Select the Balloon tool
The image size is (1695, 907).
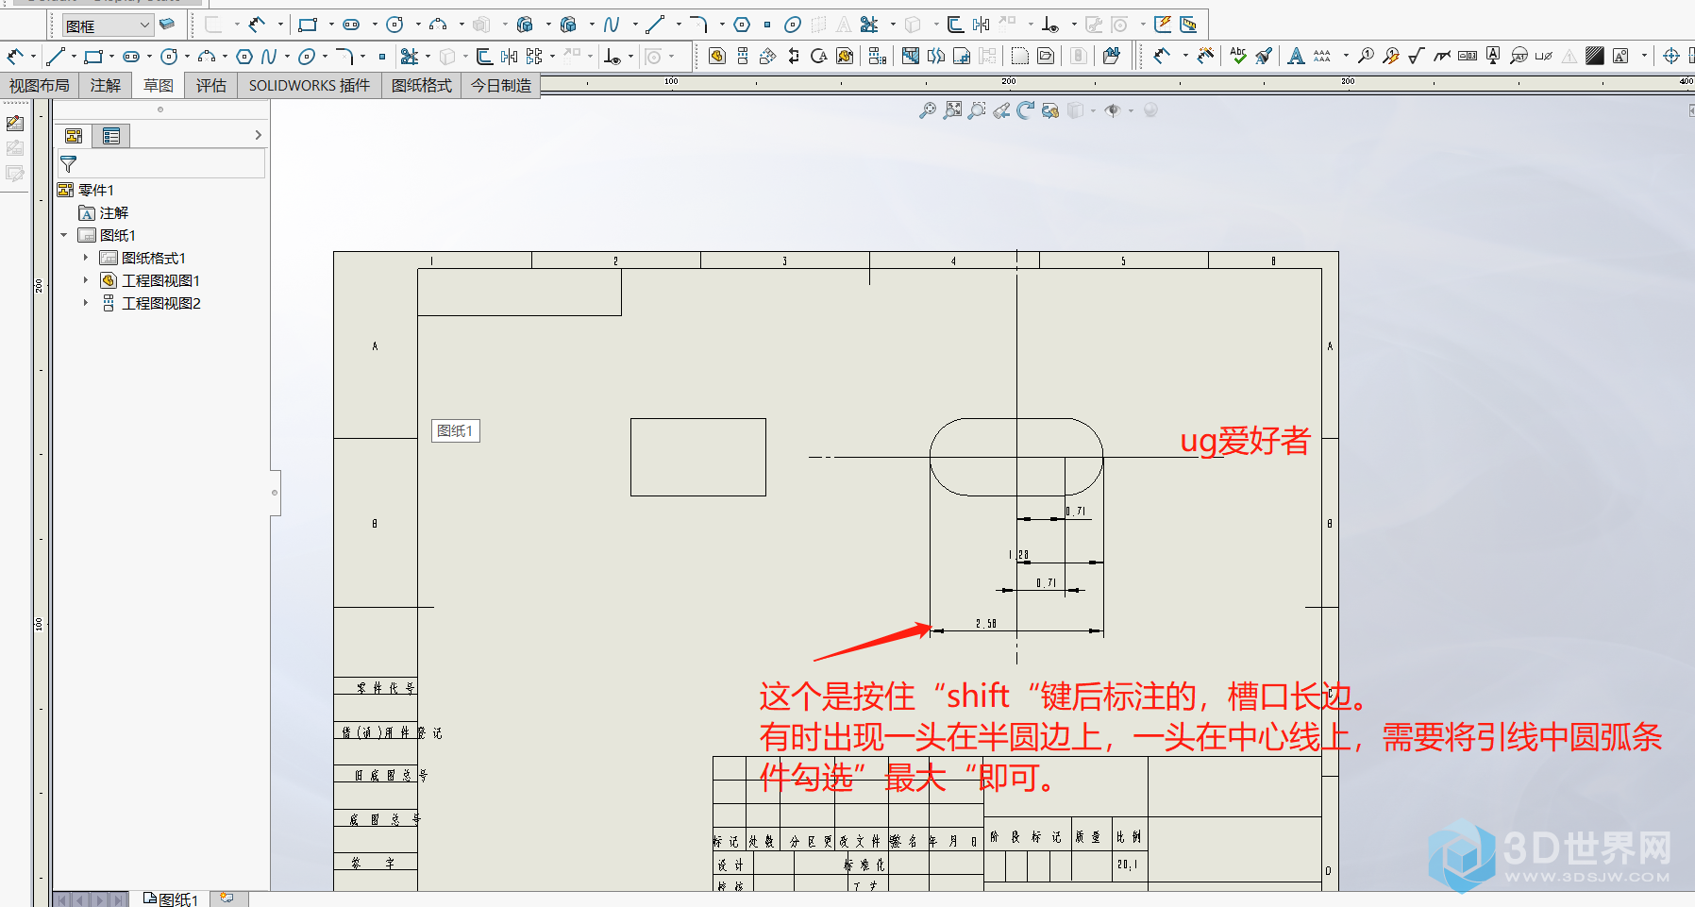coord(1366,57)
